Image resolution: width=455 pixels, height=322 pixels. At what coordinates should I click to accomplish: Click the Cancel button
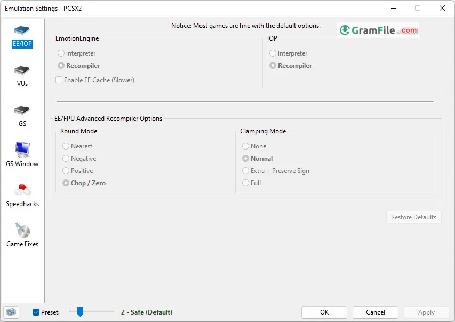coord(375,312)
